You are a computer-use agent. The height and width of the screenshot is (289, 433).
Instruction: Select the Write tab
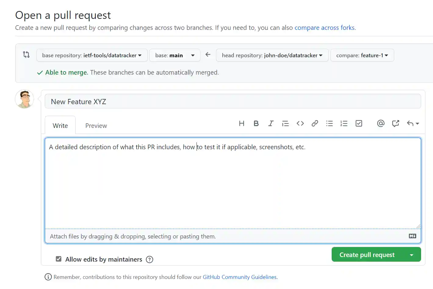pyautogui.click(x=60, y=126)
